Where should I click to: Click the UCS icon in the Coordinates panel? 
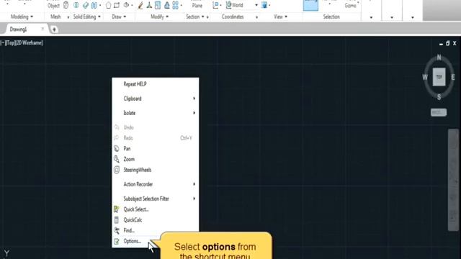click(215, 5)
